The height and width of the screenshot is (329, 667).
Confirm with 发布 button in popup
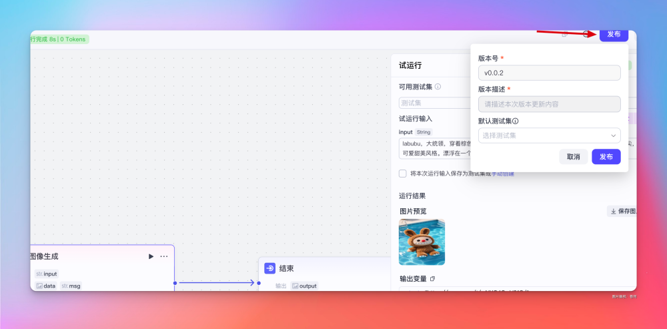pos(606,157)
